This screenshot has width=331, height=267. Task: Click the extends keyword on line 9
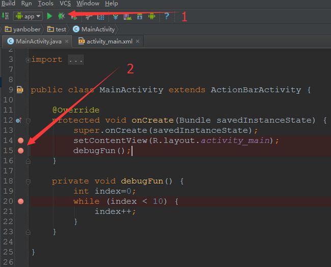(187, 90)
